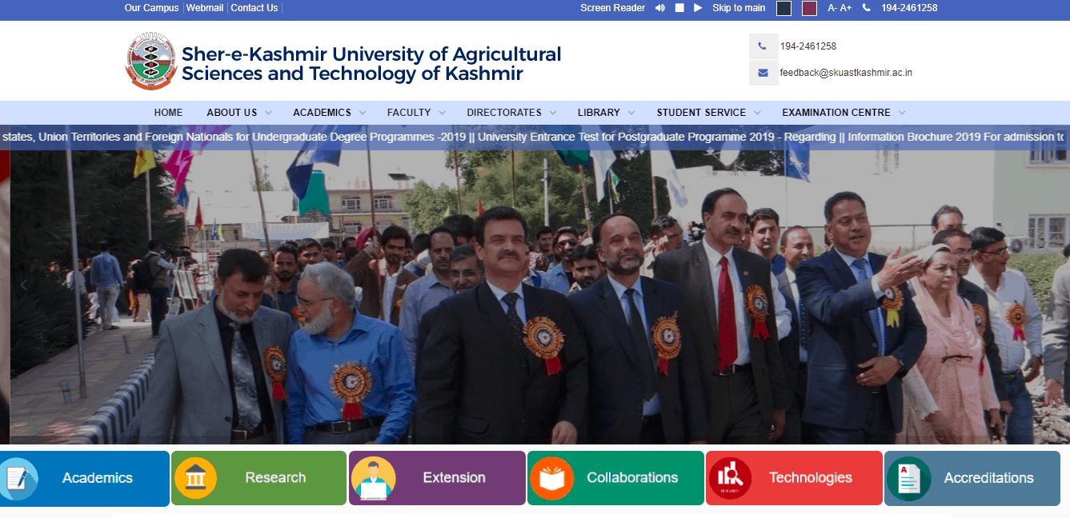Image resolution: width=1070 pixels, height=518 pixels.
Task: Increase font size with A+ control
Action: point(846,8)
